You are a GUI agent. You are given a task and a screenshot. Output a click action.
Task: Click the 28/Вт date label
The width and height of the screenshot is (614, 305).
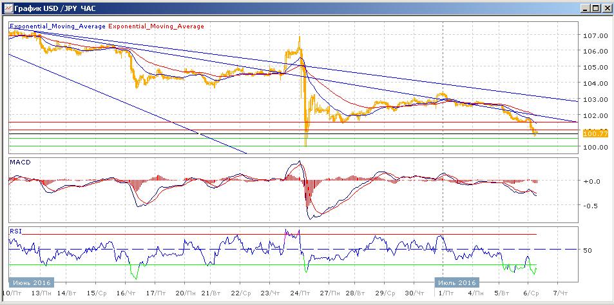356,293
